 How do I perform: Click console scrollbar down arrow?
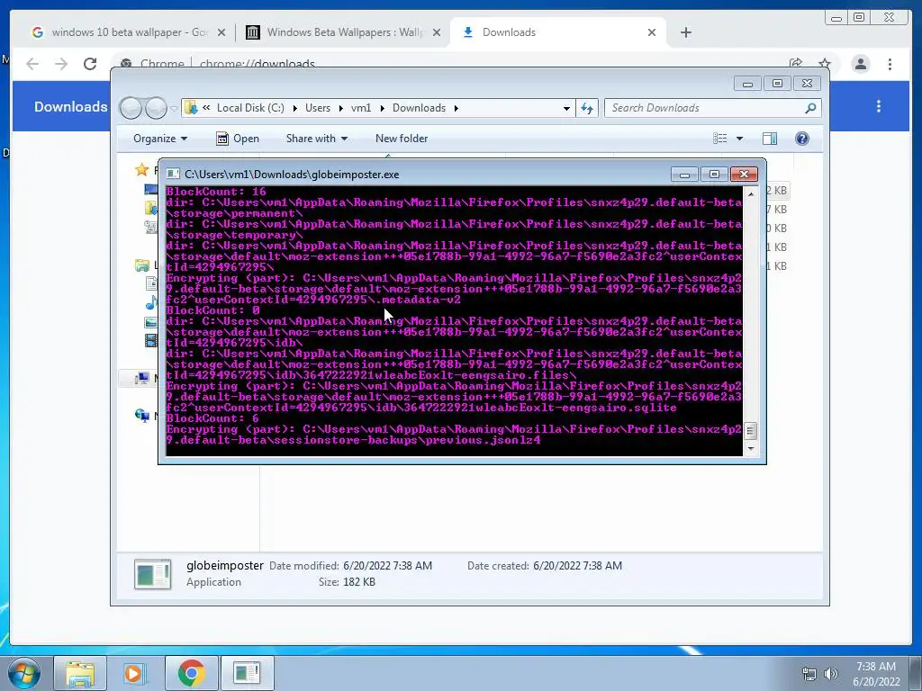click(750, 448)
